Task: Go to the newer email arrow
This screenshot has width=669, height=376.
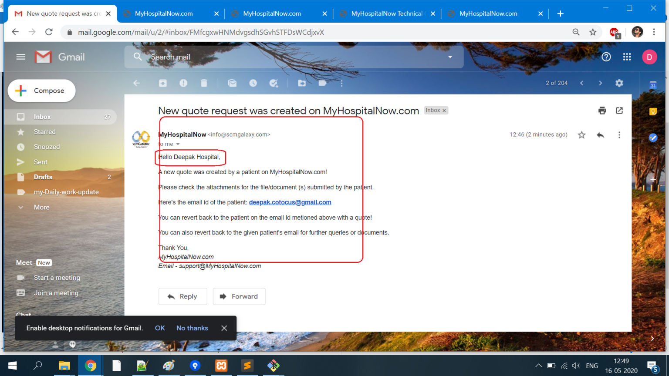Action: pyautogui.click(x=581, y=83)
